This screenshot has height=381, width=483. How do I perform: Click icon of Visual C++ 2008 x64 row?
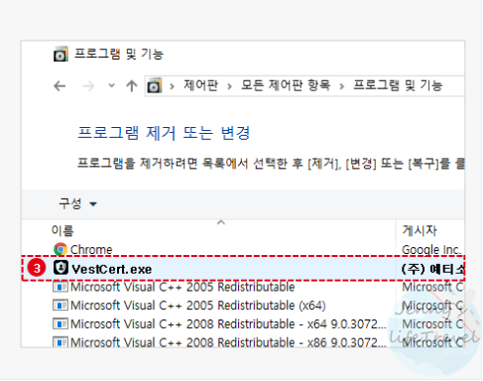(60, 323)
